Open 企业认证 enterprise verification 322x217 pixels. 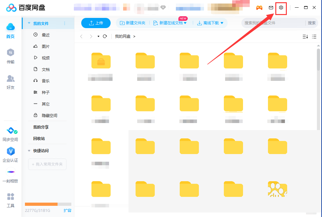[10, 154]
